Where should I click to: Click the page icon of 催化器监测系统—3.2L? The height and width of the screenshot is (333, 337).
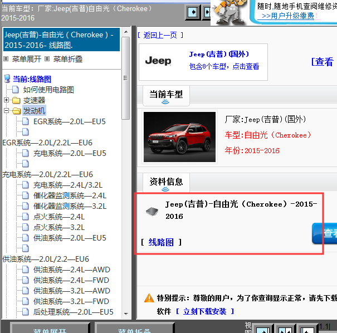(26, 206)
